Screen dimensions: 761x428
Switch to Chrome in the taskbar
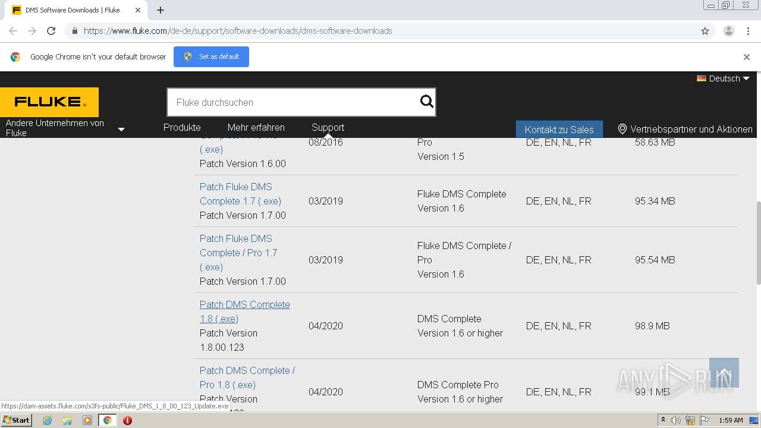point(108,420)
